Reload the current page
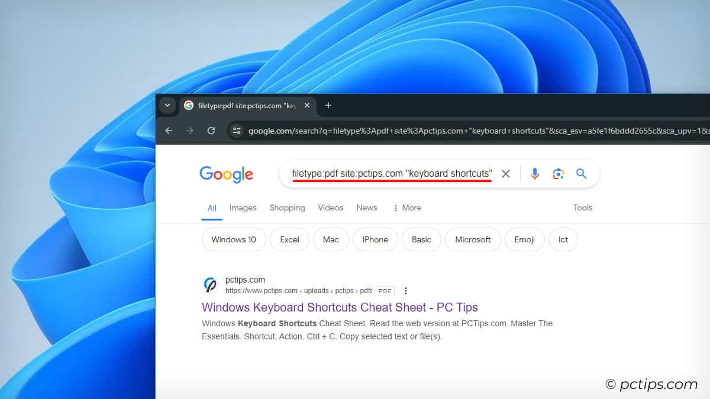The height and width of the screenshot is (399, 710). pyautogui.click(x=211, y=131)
